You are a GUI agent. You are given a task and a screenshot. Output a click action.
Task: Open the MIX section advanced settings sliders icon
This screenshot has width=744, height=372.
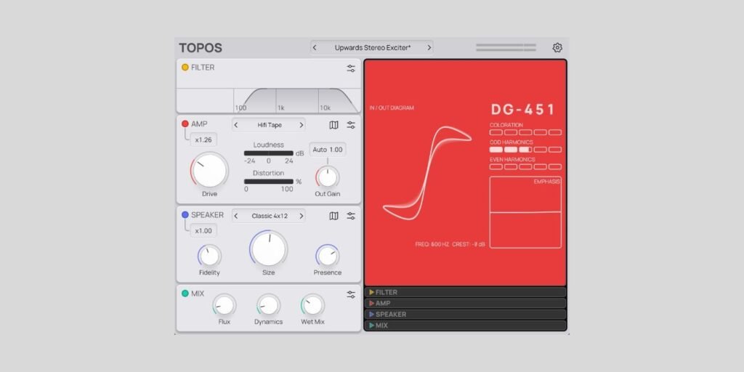(351, 294)
